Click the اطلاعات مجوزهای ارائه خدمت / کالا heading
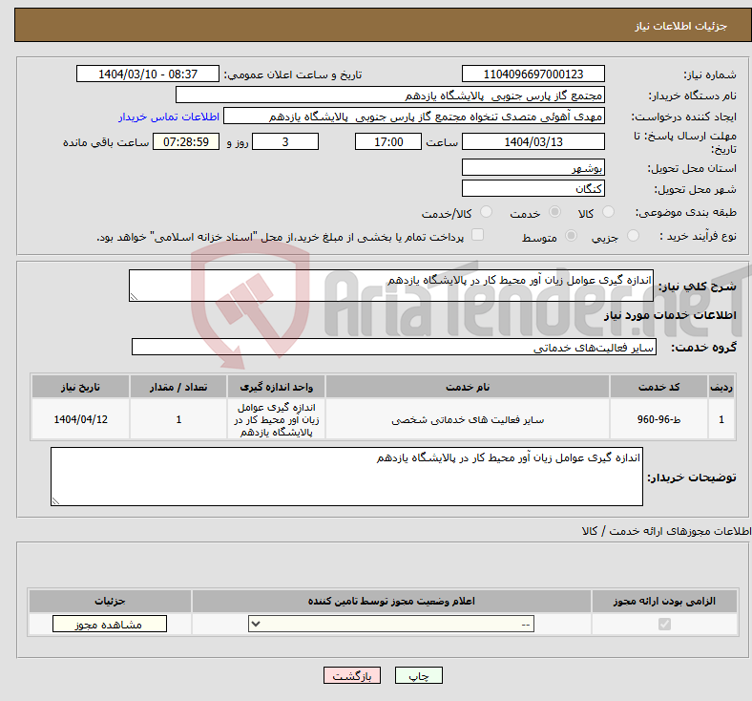Screen dimensions: 752x701 [667, 531]
